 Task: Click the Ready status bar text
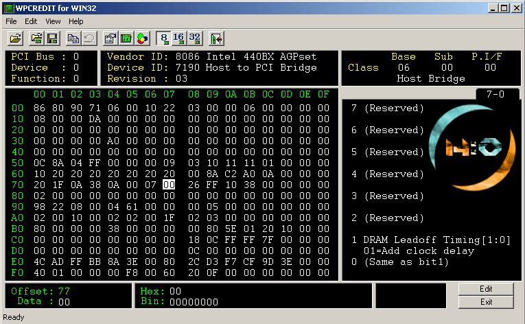[x=14, y=317]
